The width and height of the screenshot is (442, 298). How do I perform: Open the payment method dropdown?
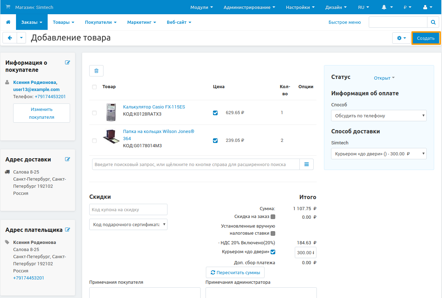379,116
